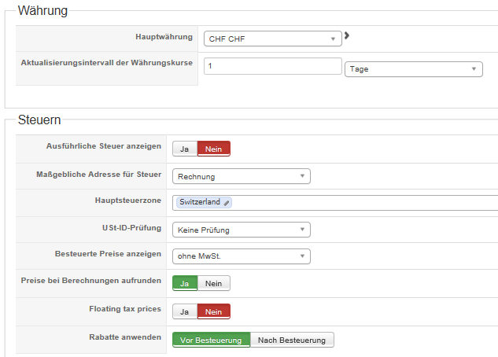Open the Besteuerte Preise anzeigen dropdown
The width and height of the screenshot is (498, 357).
241,256
